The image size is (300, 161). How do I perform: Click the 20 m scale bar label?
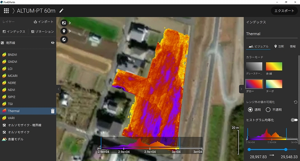(235, 128)
